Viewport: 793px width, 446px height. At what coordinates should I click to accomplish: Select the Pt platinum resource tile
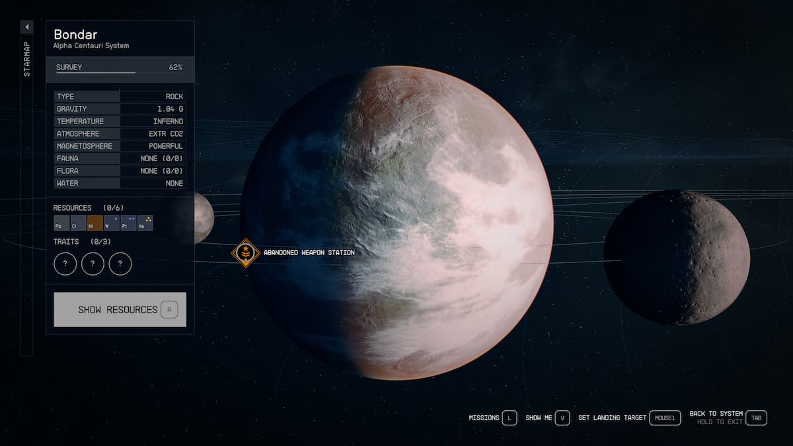[128, 223]
